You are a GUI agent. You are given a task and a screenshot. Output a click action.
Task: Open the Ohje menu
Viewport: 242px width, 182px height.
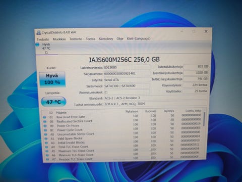tap(120, 38)
